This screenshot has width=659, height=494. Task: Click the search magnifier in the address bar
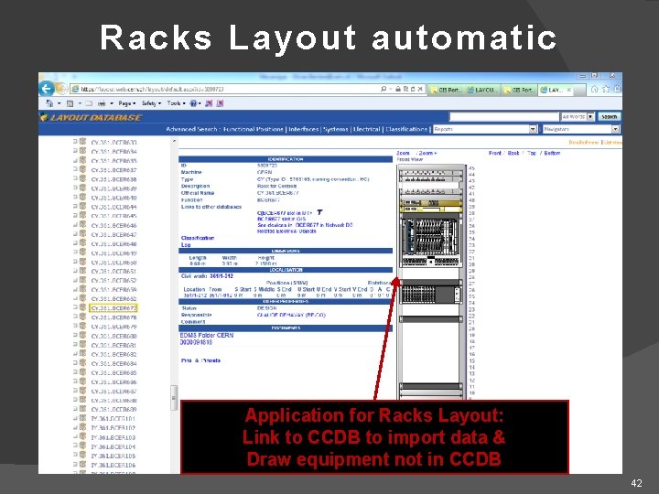384,89
